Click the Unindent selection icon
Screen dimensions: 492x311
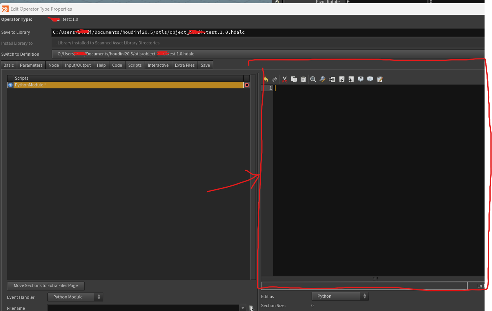coord(351,79)
